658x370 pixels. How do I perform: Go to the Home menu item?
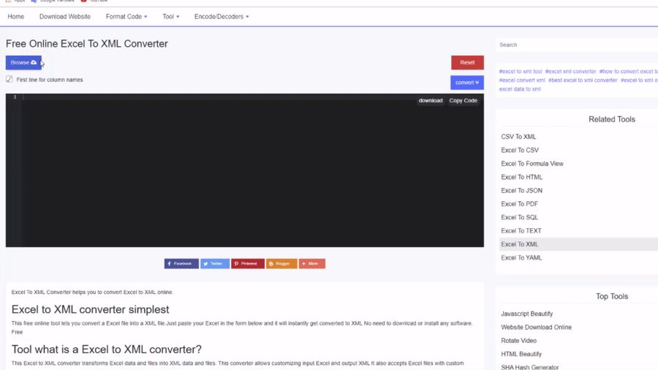pos(15,16)
